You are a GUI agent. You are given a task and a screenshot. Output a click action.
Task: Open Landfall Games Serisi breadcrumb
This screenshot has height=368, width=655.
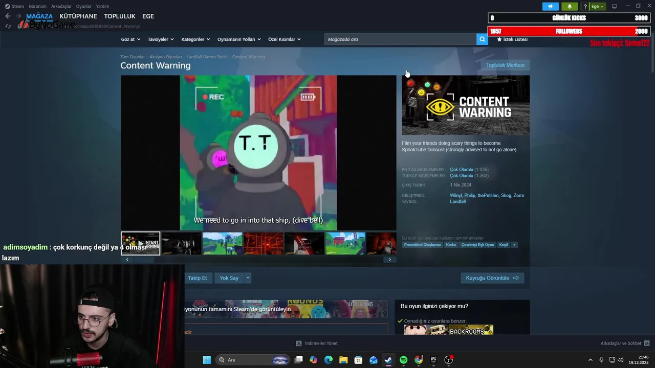(207, 57)
